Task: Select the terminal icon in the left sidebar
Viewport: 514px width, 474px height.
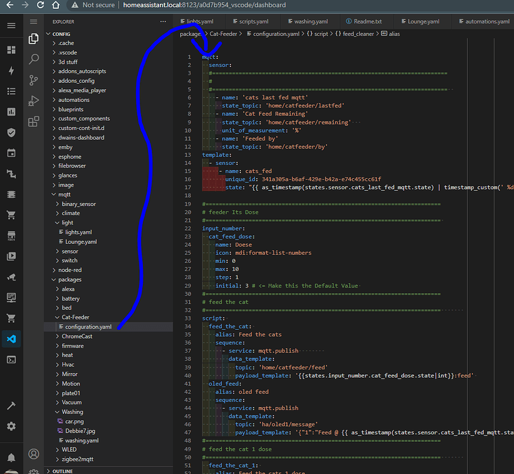Action: click(11, 359)
